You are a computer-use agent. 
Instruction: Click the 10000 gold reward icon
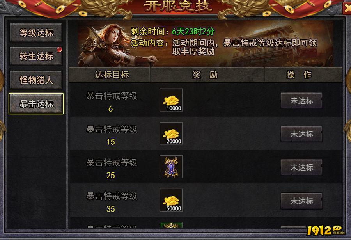coord(171,100)
